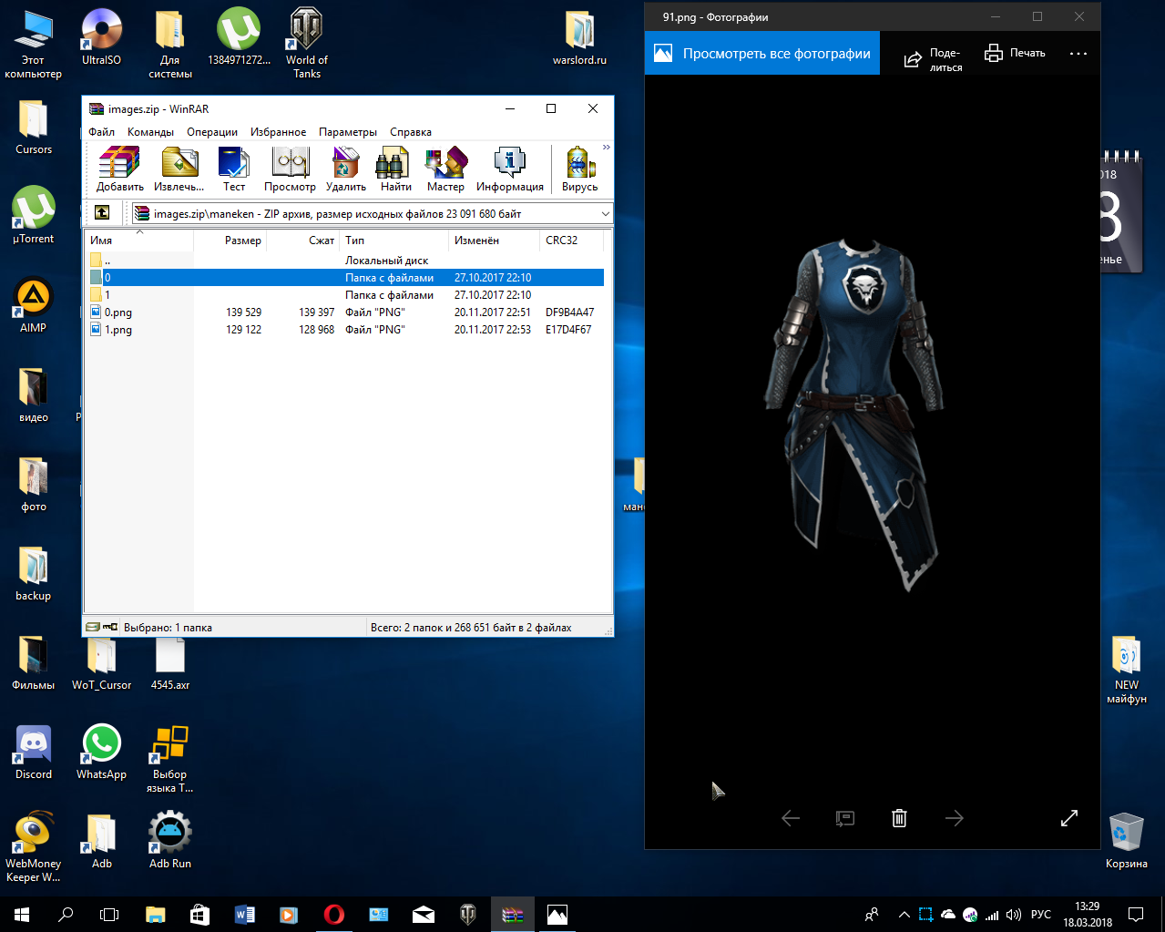Viewport: 1165px width, 932px height.
Task: Click the Удалить (Delete) toolbar icon
Action: pos(346,169)
